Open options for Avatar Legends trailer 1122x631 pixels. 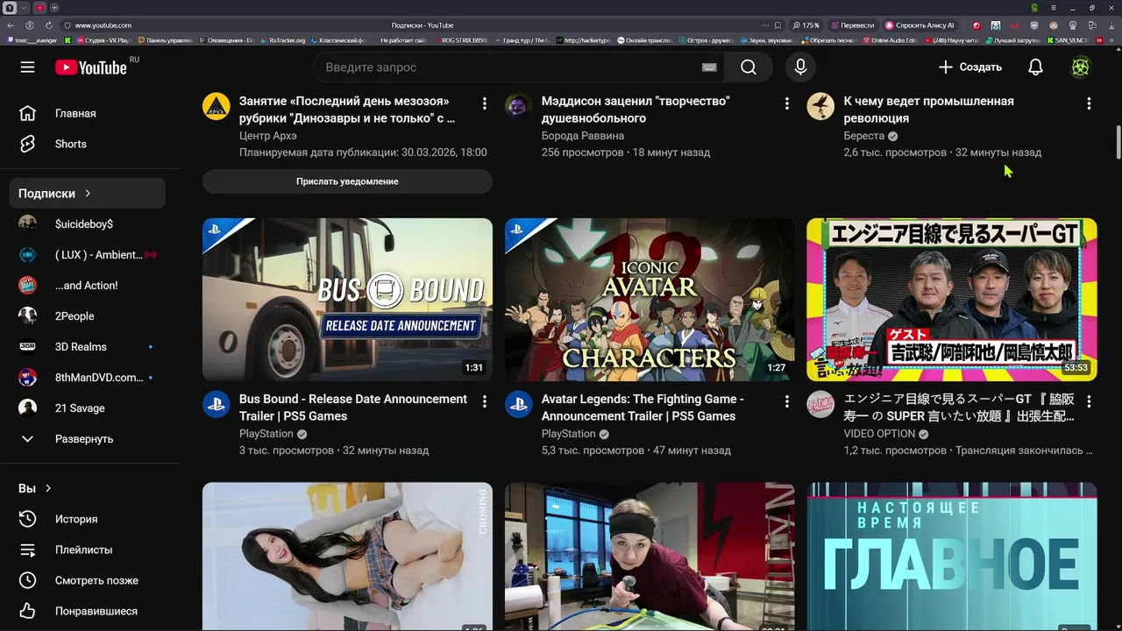tap(787, 401)
